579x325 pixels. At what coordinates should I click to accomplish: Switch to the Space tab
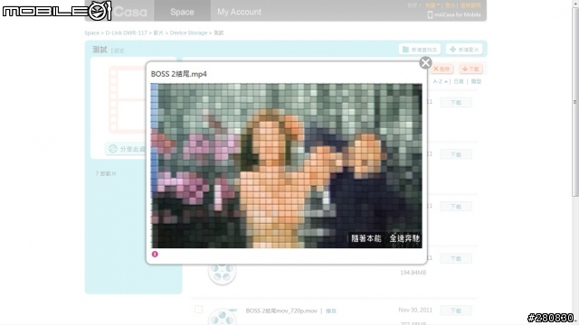click(182, 12)
